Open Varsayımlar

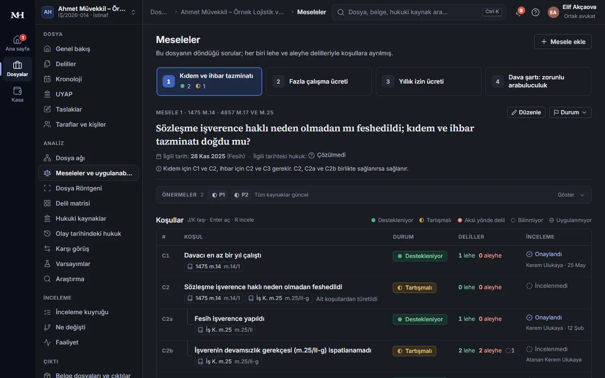point(88,264)
